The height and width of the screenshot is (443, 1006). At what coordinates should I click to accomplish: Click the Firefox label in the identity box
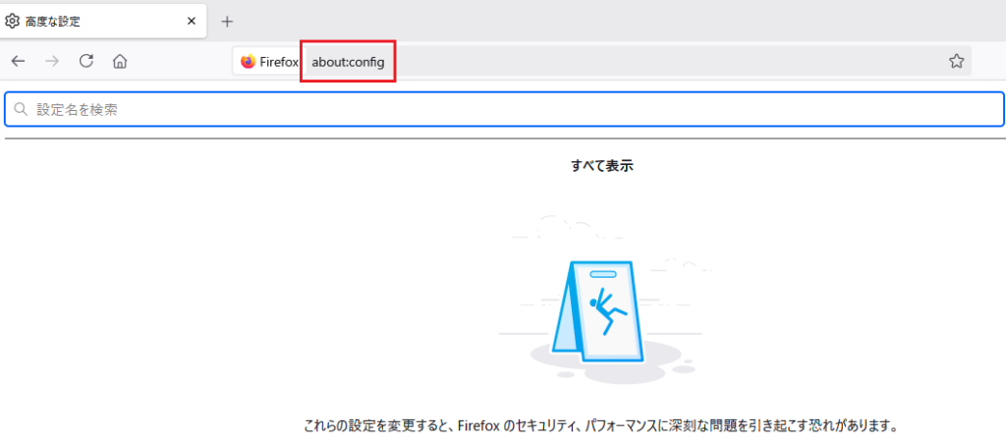coord(279,62)
